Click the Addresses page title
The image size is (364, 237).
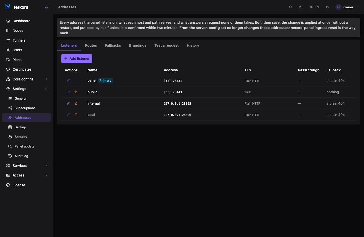pos(67,7)
